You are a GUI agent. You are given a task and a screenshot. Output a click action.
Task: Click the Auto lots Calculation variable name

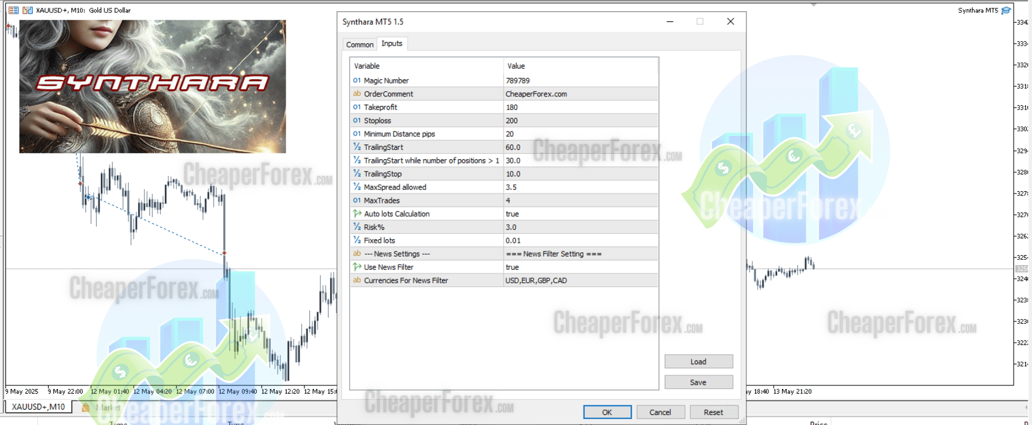tap(397, 214)
